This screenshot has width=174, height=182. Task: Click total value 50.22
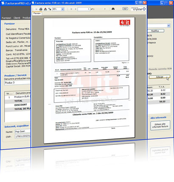(x=162, y=102)
